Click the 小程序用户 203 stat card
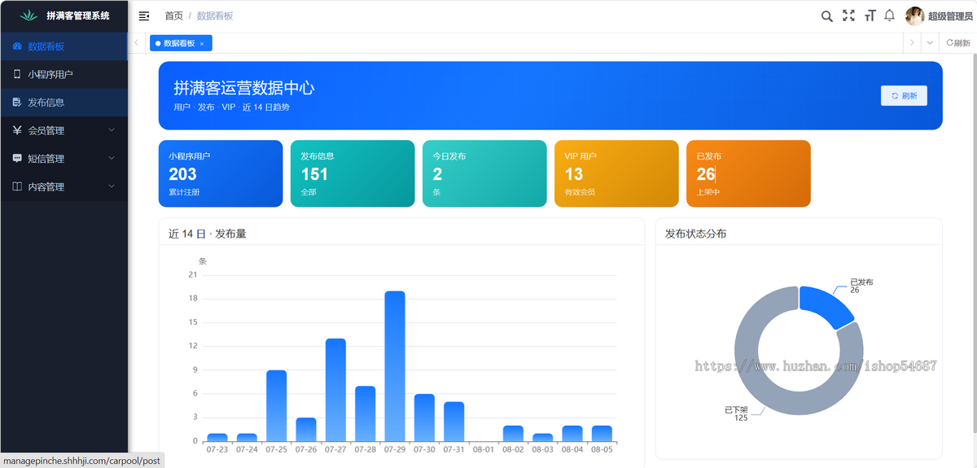 (221, 173)
